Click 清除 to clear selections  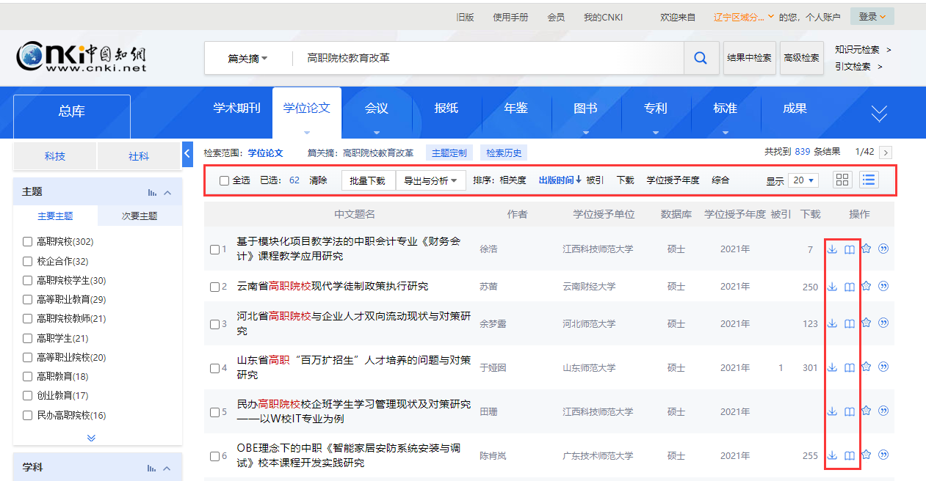318,180
